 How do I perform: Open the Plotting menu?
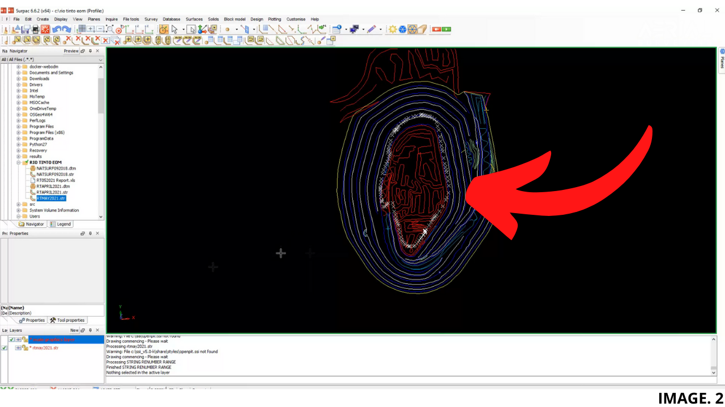[275, 19]
